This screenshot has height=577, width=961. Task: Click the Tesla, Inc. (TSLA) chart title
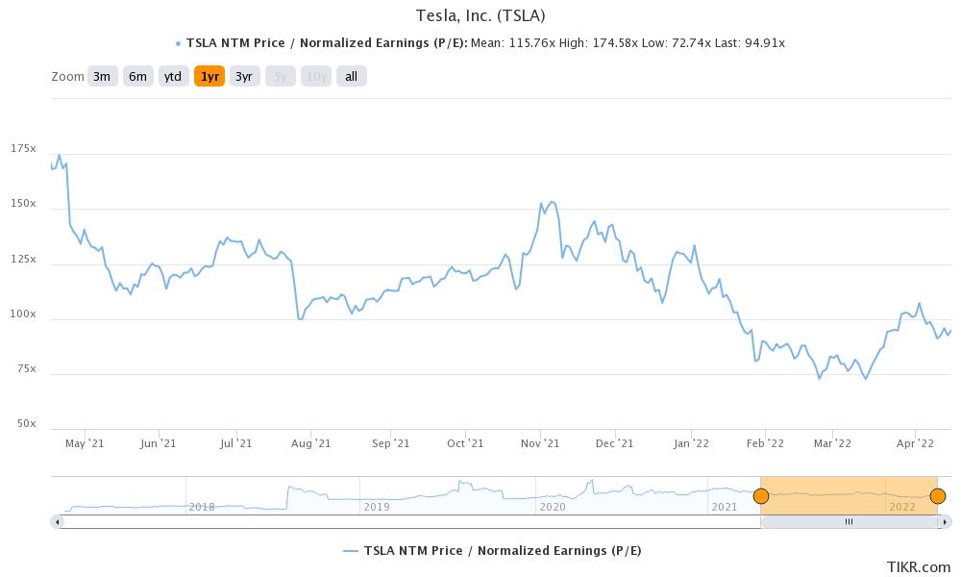(480, 15)
